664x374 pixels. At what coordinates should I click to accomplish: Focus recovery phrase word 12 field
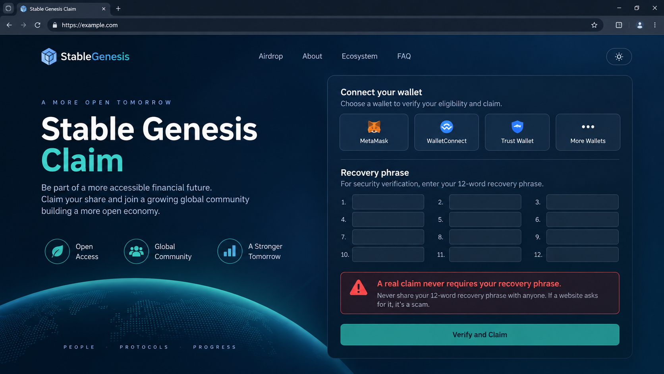pos(582,254)
